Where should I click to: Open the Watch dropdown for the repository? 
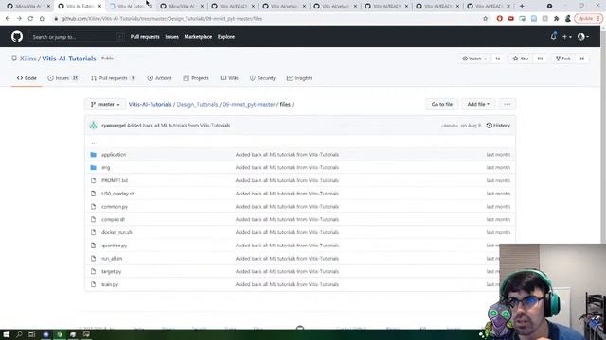coord(474,59)
